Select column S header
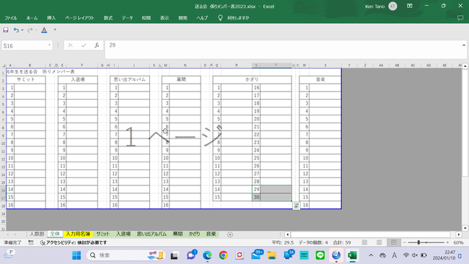469x264 pixels. 256,65
